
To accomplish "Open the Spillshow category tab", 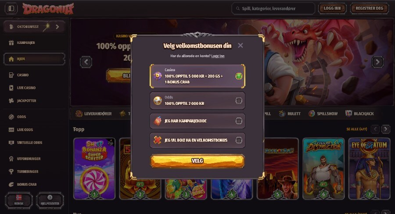I will (x=323, y=114).
